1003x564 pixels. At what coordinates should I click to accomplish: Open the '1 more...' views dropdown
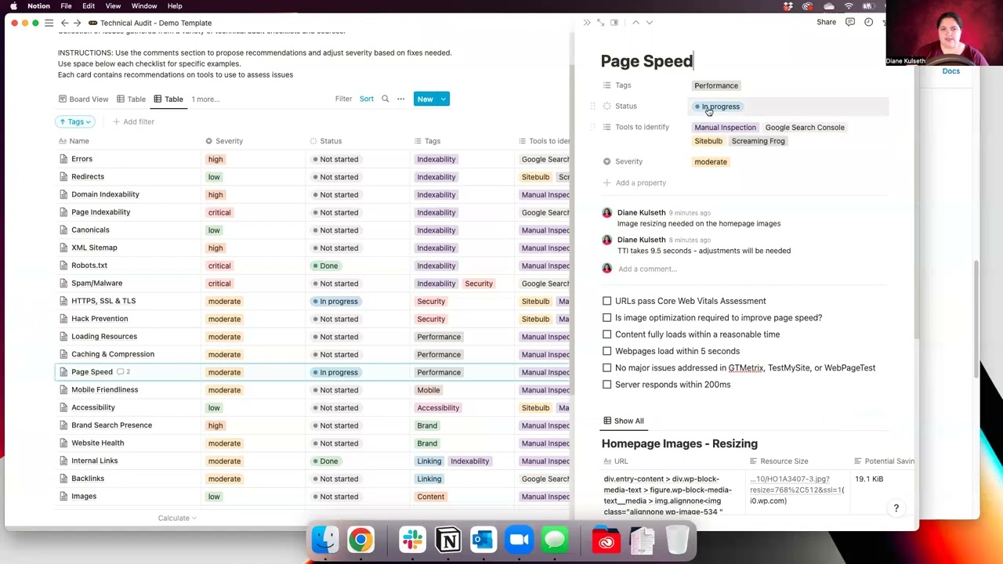205,99
